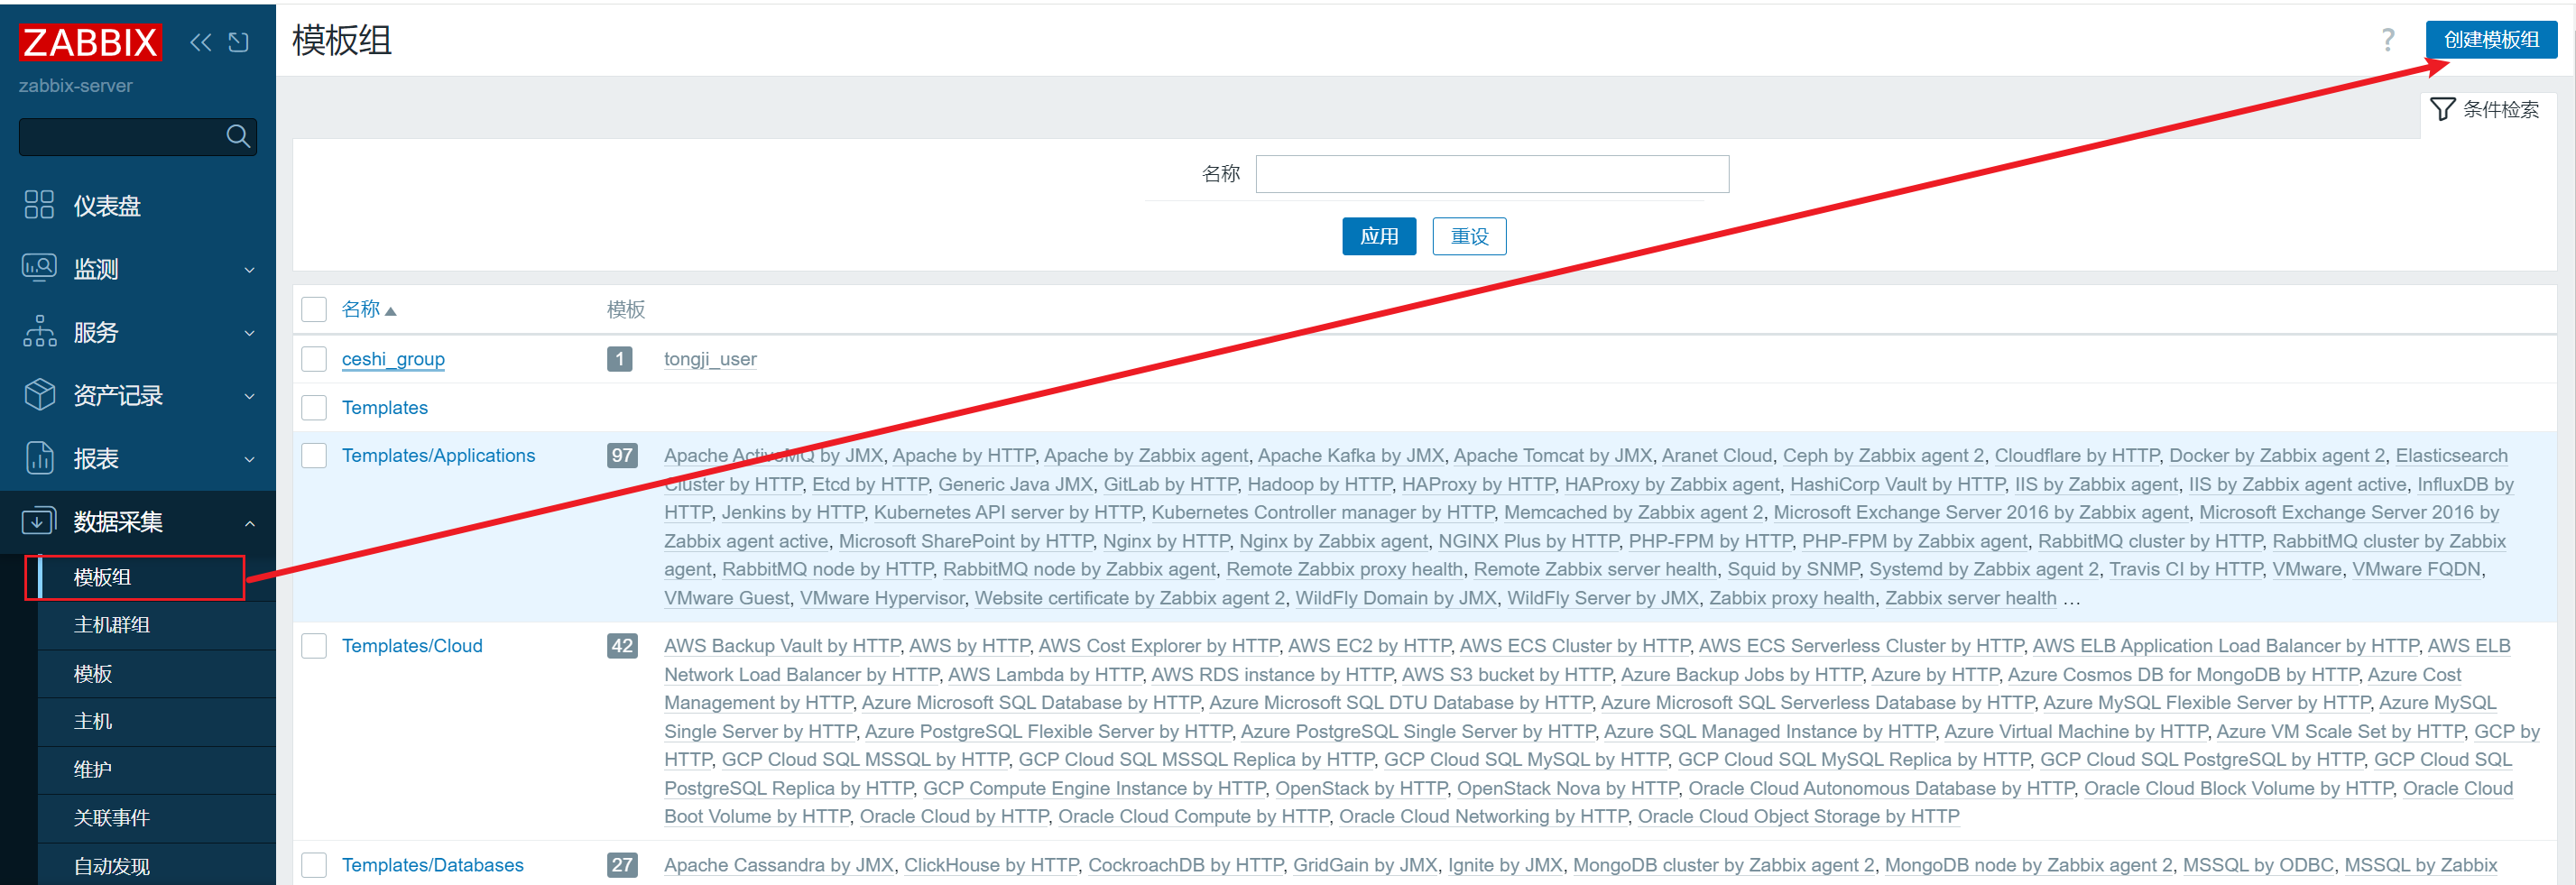
Task: Click the monitoring icon (监测)
Action: 39,268
